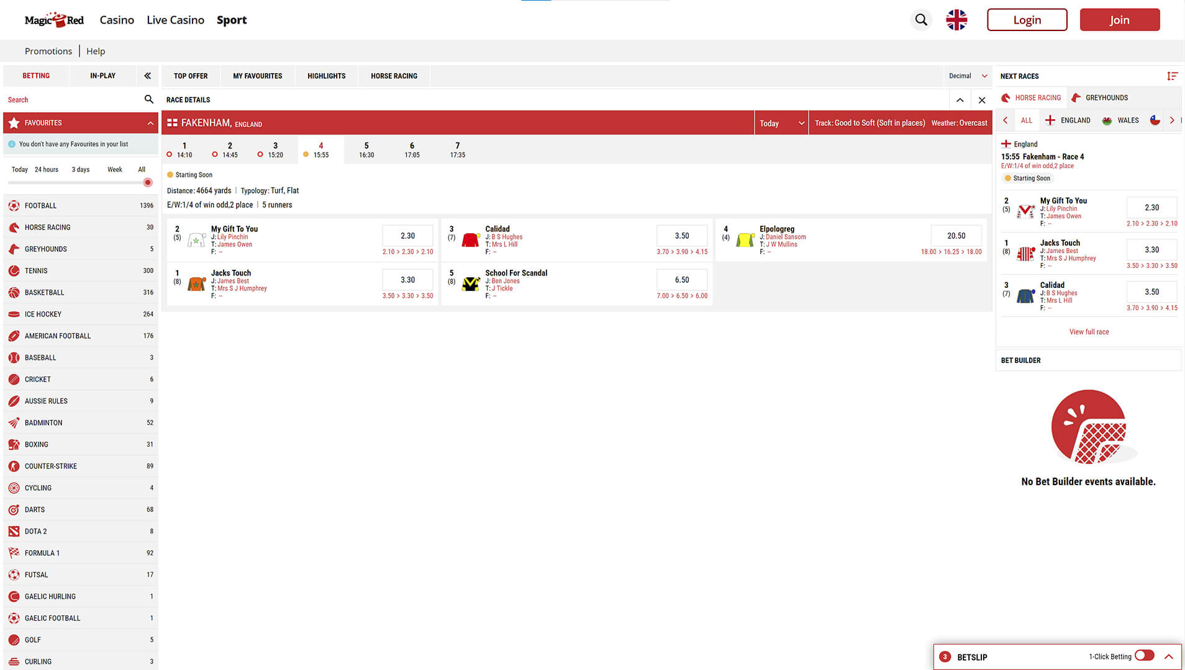This screenshot has height=670, width=1185.
Task: Click the Login button
Action: point(1027,20)
